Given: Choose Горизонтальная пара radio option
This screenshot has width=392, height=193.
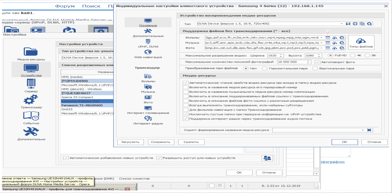Looking at the screenshot, I should point(264,69).
